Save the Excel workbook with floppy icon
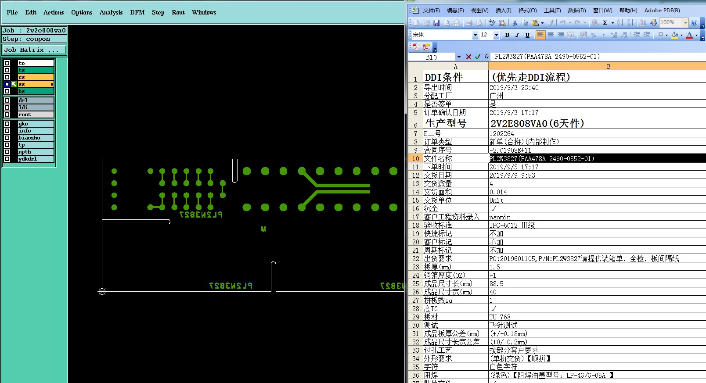This screenshot has height=383, width=706. (436, 23)
